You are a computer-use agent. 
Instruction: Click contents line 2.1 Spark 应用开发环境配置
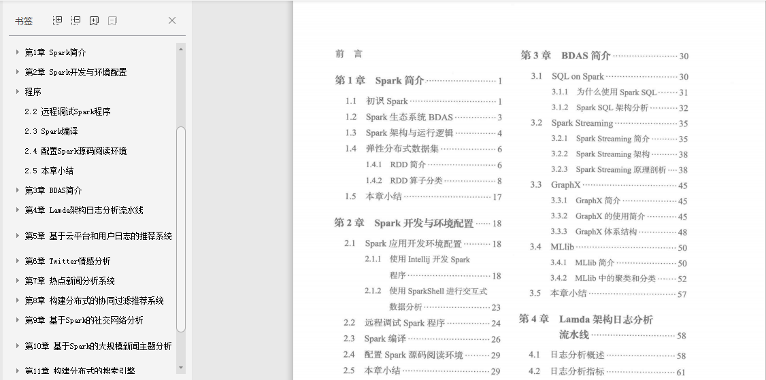422,244
